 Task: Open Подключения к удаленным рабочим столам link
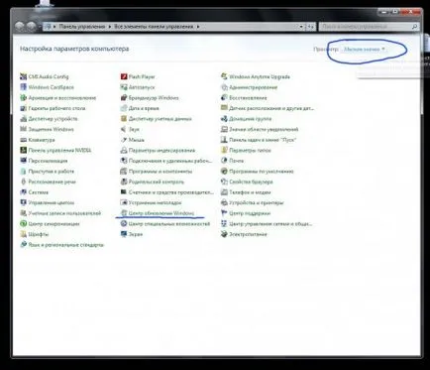170,161
